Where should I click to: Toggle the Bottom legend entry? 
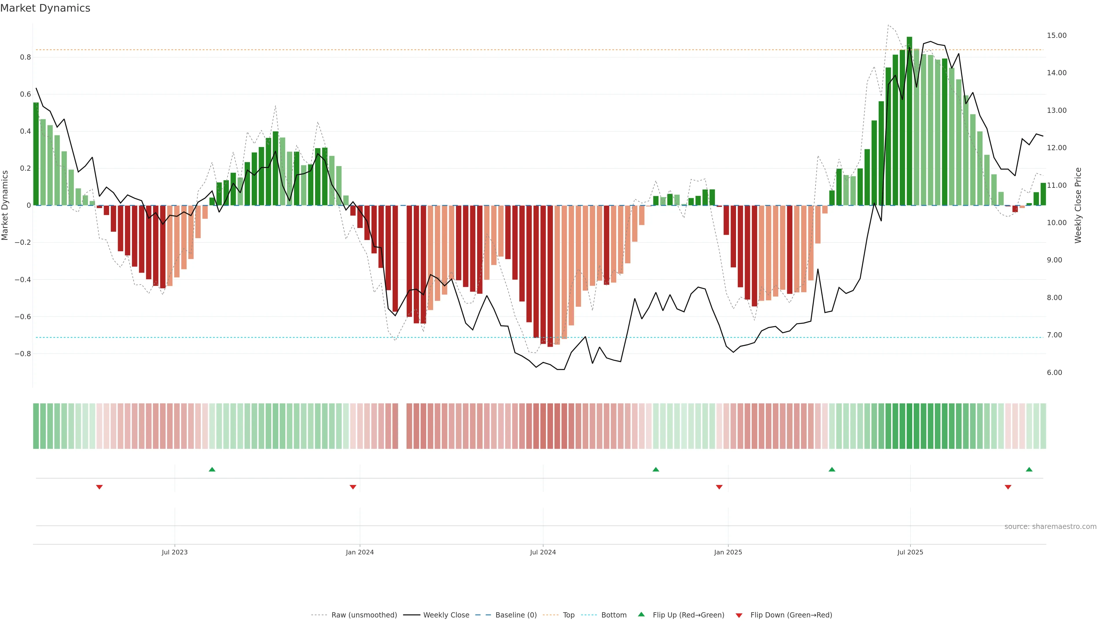click(x=614, y=615)
